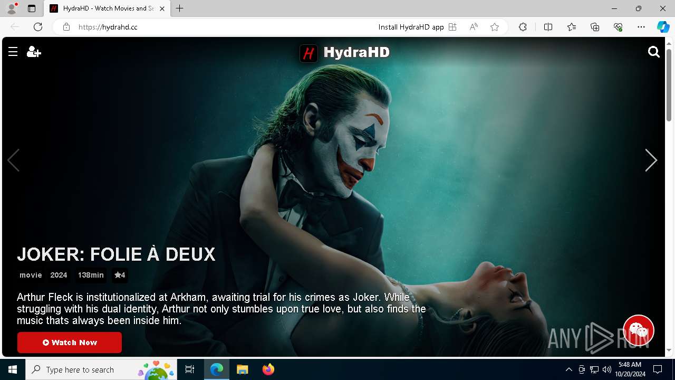Image resolution: width=675 pixels, height=380 pixels.
Task: Open the Joker: Folie à Deux title
Action: (x=116, y=254)
